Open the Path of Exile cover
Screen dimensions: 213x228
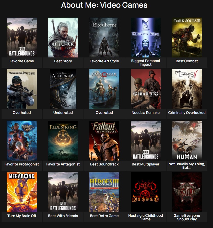(187, 192)
